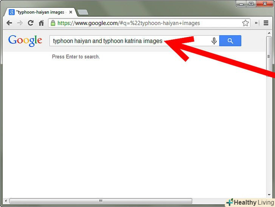Click the vertical scrollbar down arrow

pyautogui.click(x=269, y=195)
